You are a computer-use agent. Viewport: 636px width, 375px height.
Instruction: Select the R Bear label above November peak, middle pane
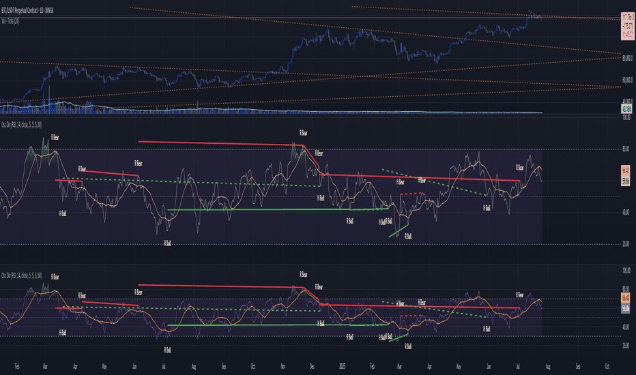[x=304, y=132]
